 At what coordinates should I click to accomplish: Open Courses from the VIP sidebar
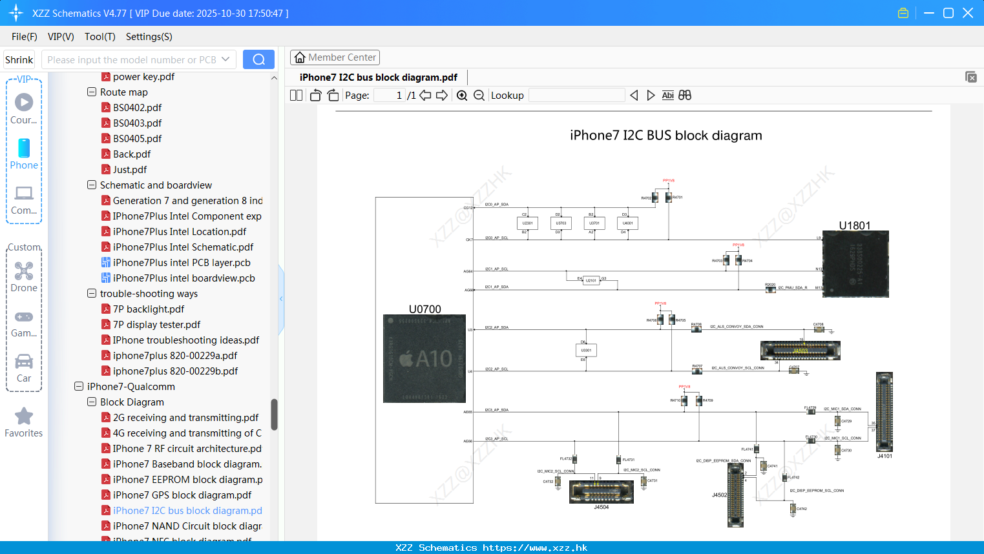[24, 108]
